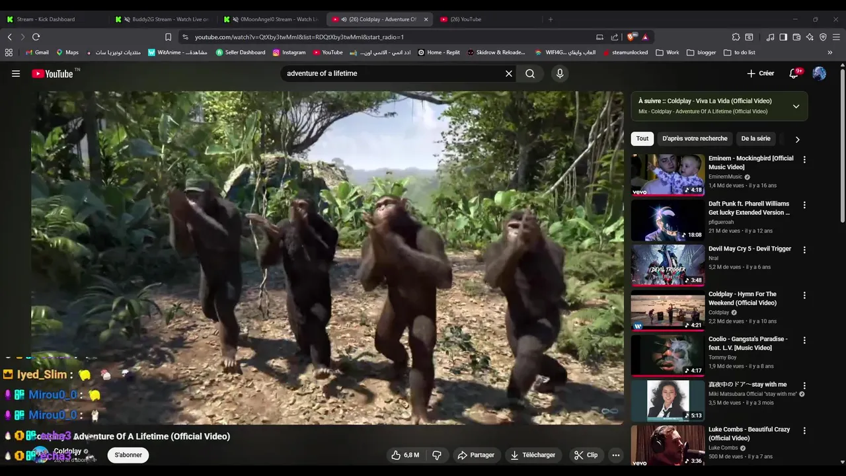Image resolution: width=846 pixels, height=476 pixels.
Task: Click the Brave Shields lion icon
Action: (x=631, y=37)
